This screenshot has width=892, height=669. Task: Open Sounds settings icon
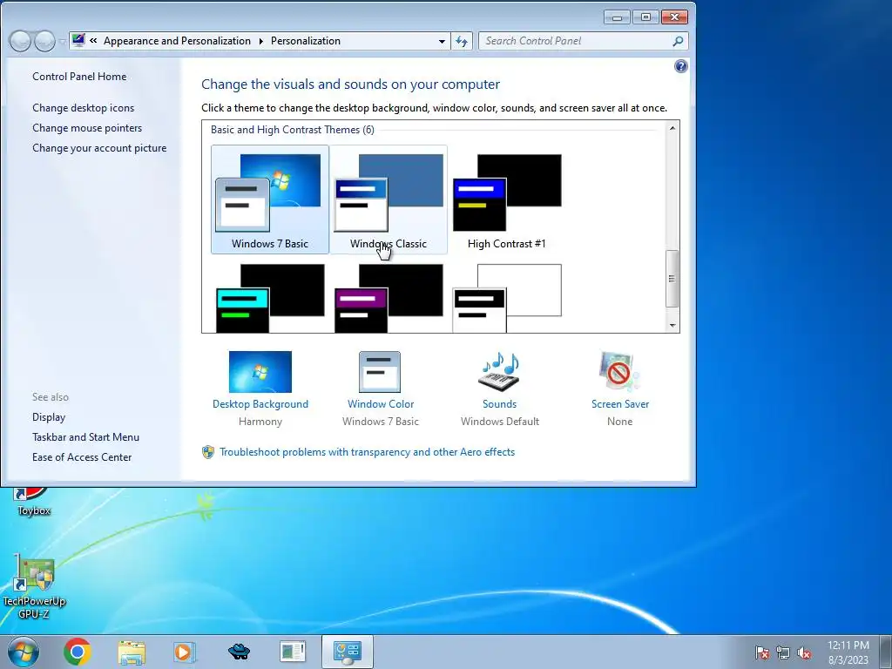coord(499,371)
